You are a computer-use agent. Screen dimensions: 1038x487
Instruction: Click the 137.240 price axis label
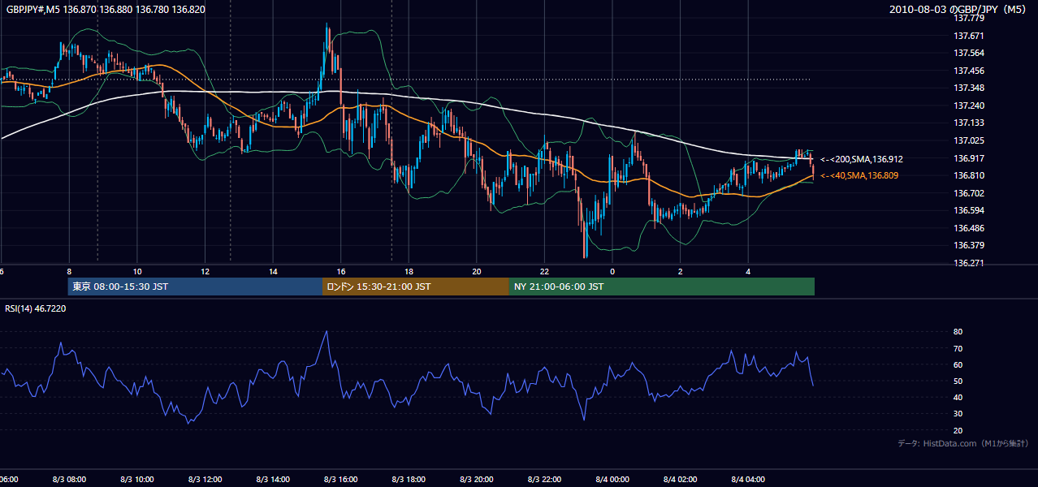coord(969,106)
